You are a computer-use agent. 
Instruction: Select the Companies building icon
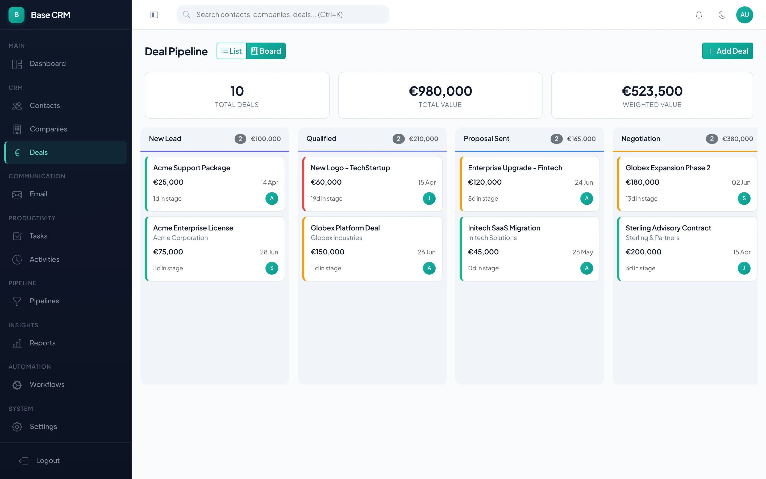[x=17, y=129]
